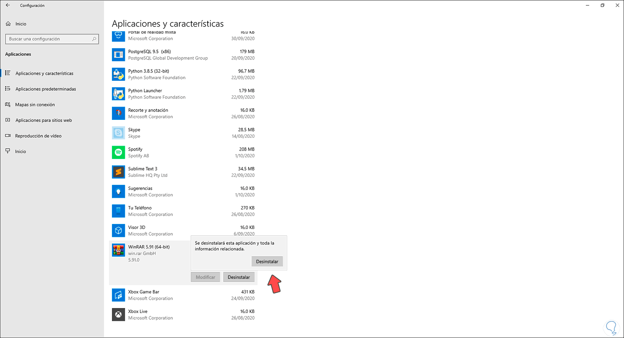The height and width of the screenshot is (338, 624).
Task: Click the Recorte y anotación icon
Action: tap(119, 113)
